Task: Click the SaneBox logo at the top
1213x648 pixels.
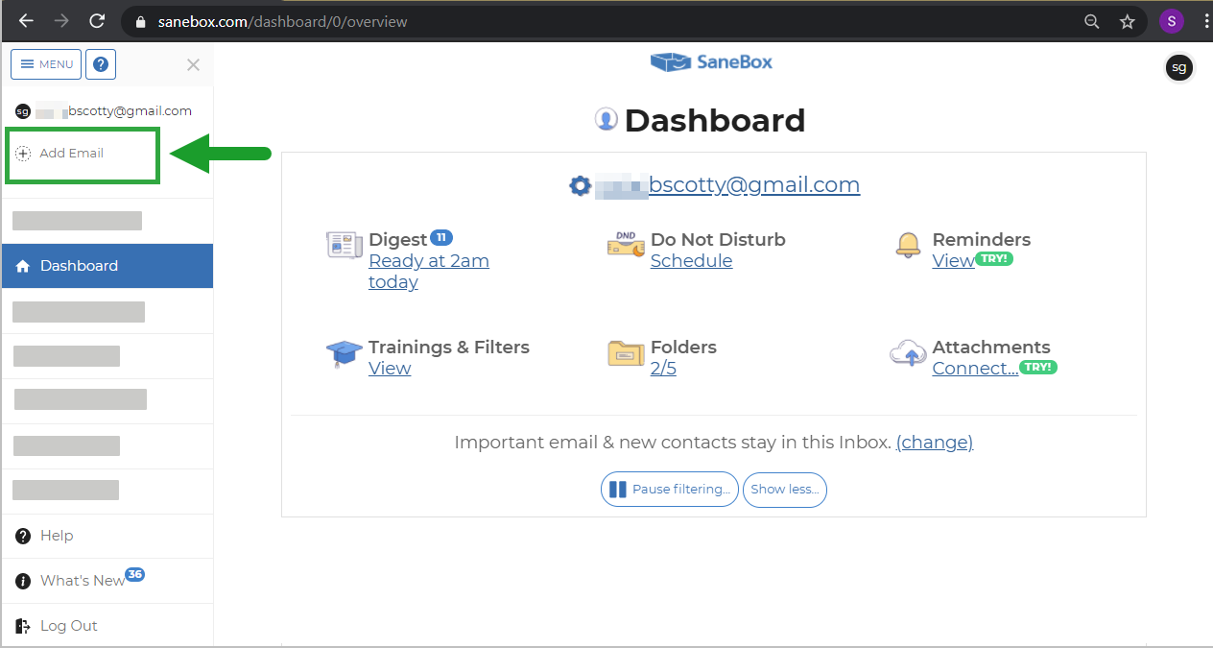Action: [x=710, y=61]
